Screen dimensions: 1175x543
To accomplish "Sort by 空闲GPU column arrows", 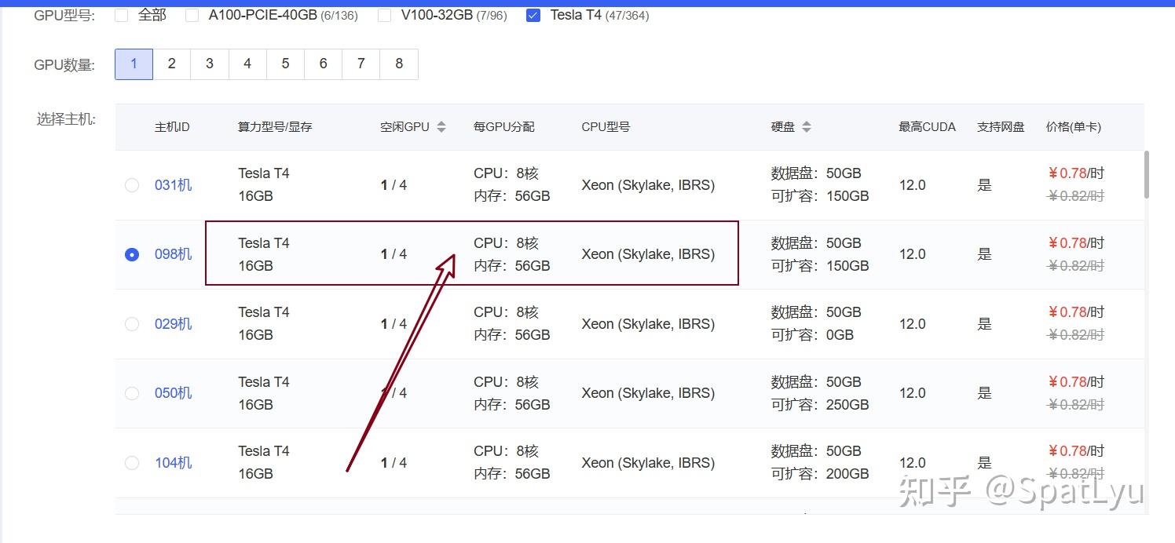I will [441, 126].
